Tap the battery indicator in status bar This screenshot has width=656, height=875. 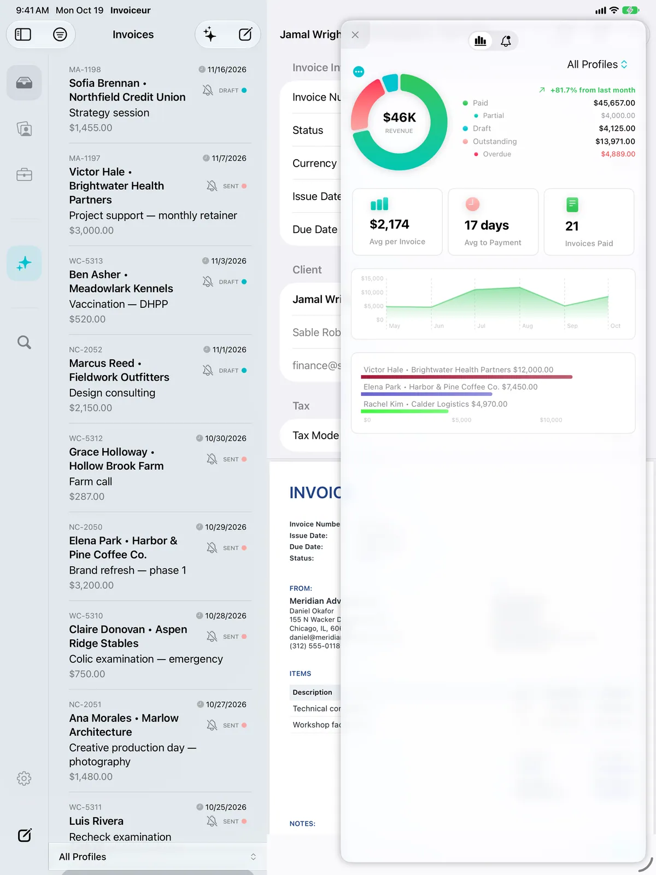point(630,10)
